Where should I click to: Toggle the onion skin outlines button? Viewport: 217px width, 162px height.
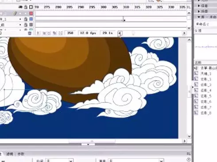[49, 33]
